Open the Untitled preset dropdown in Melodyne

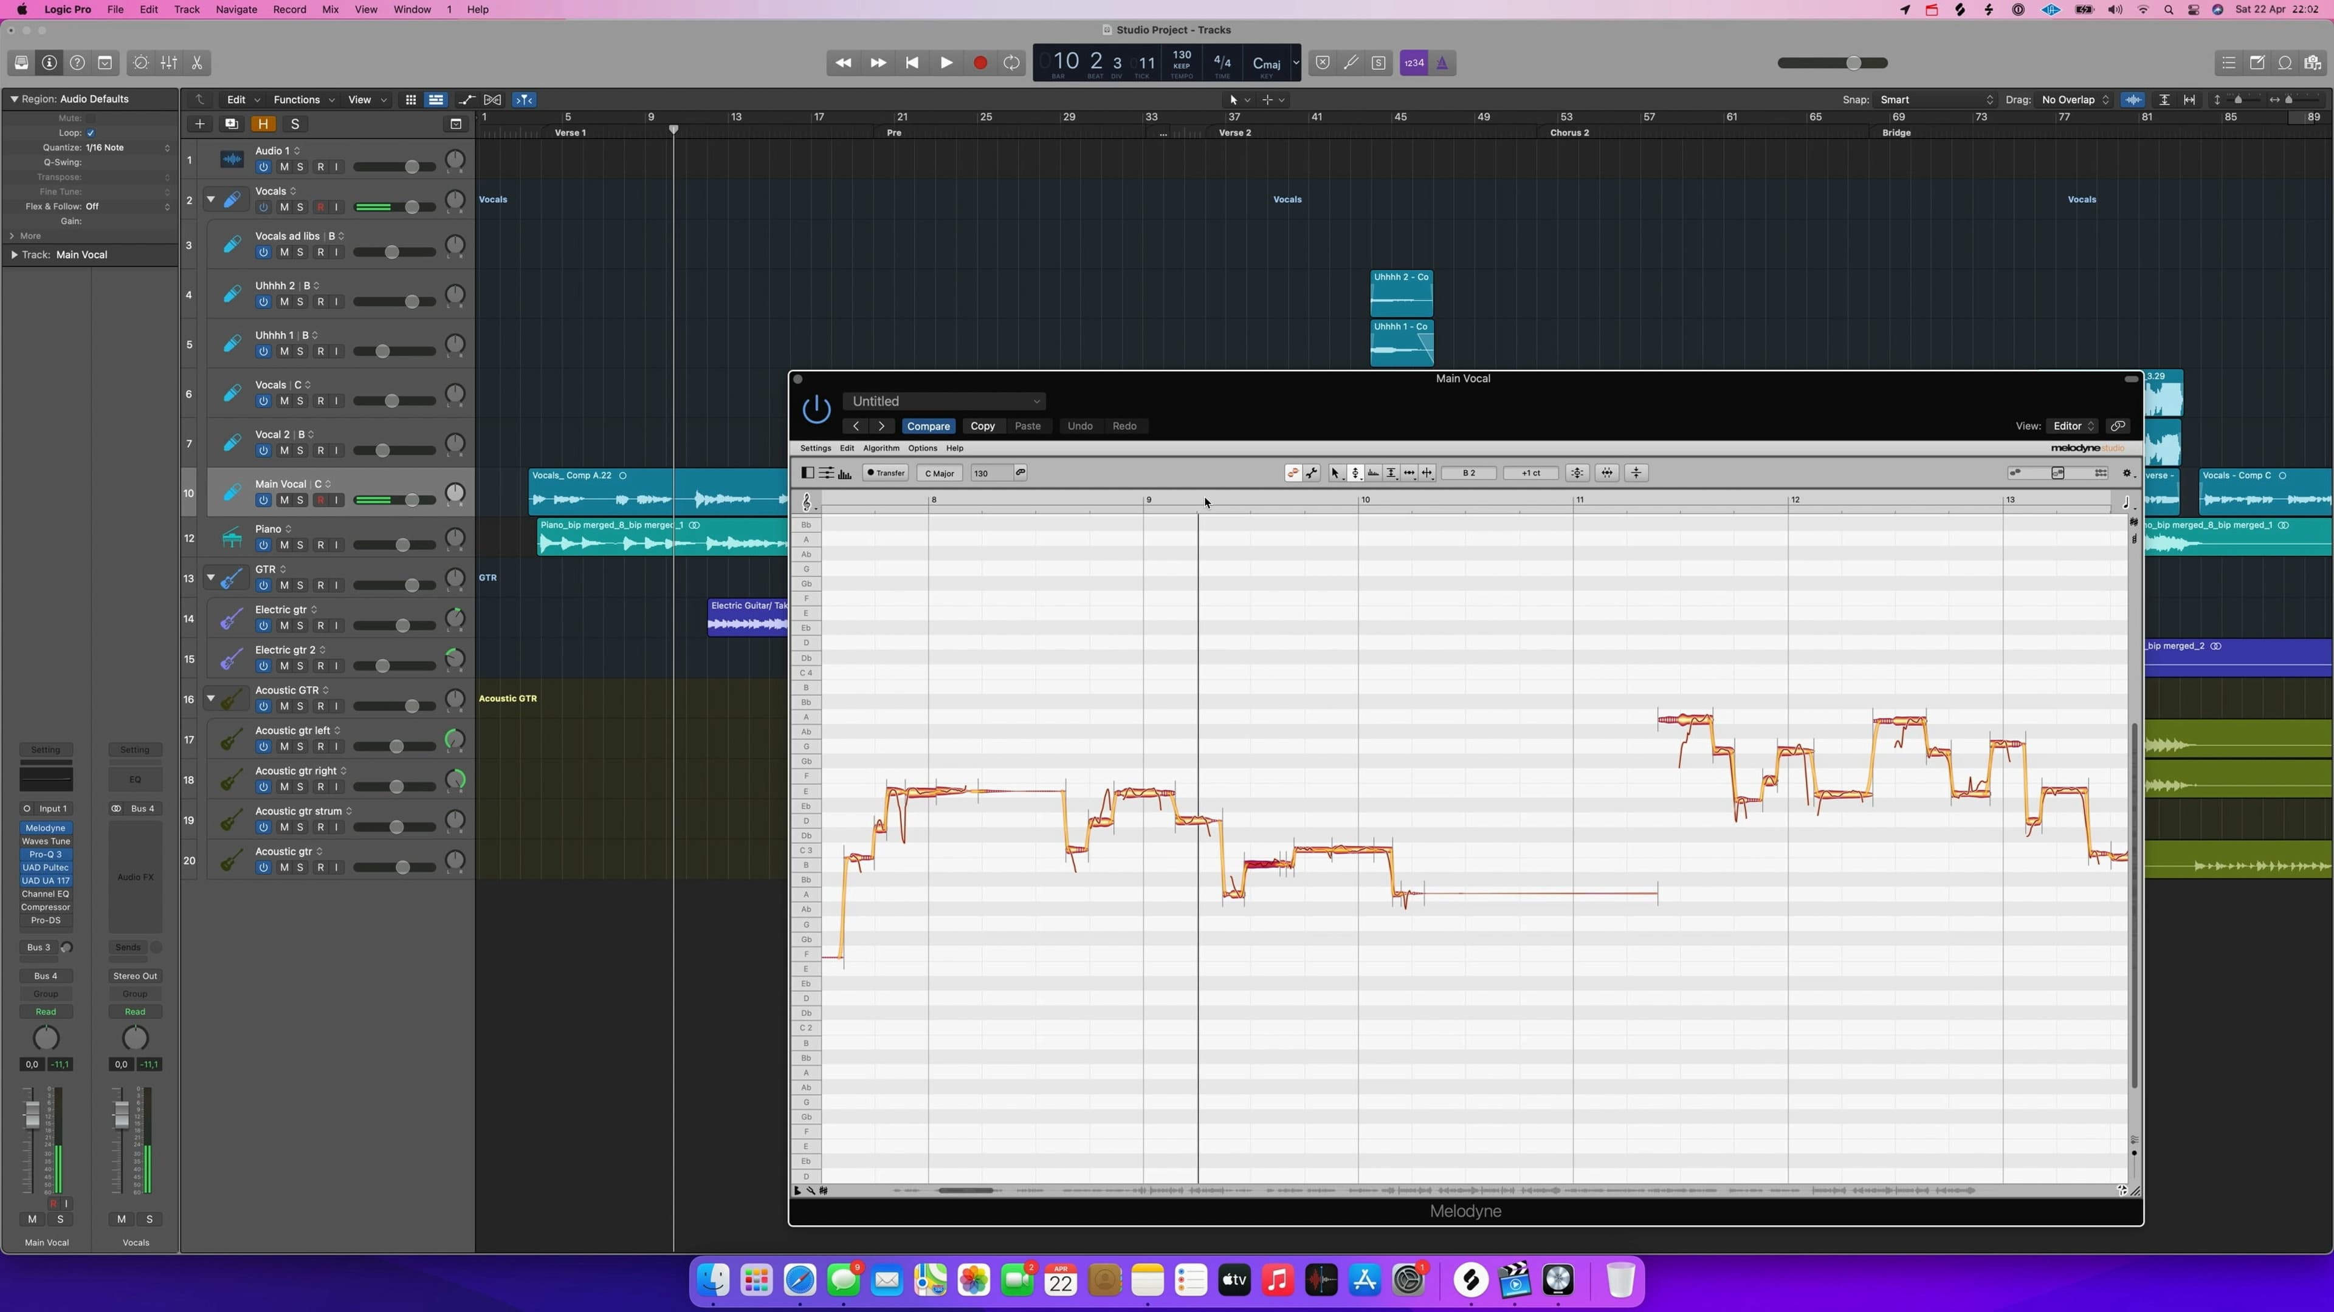[x=944, y=401]
